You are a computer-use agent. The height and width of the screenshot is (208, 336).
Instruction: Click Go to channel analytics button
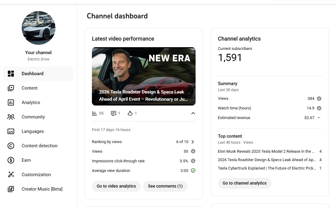[x=244, y=183]
